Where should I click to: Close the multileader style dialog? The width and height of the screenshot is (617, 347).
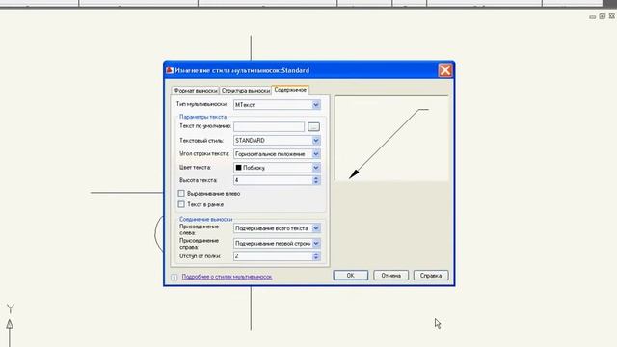pos(445,70)
